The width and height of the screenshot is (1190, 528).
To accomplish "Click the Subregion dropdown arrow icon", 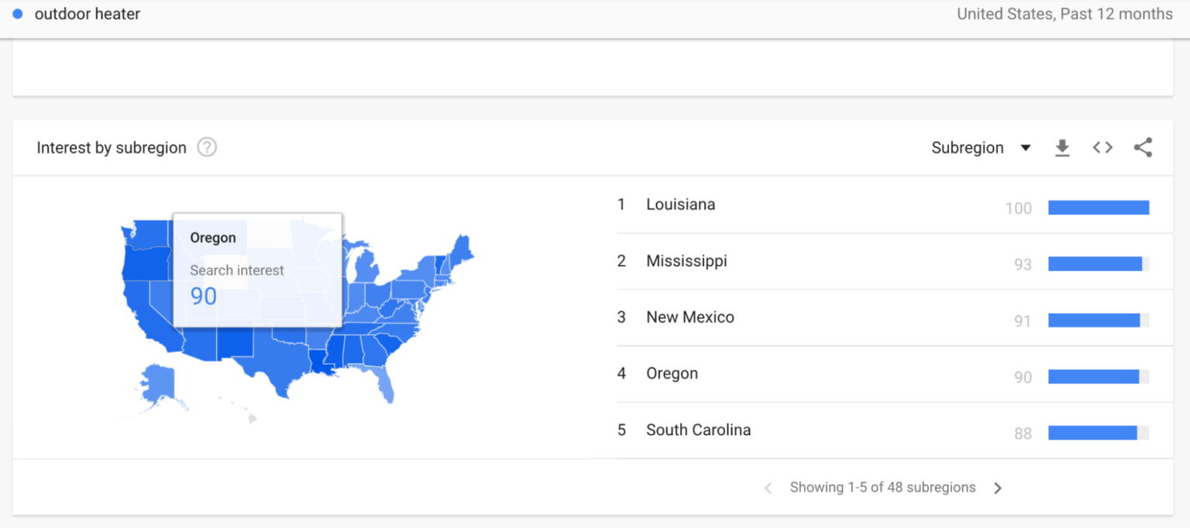I will click(x=1027, y=147).
